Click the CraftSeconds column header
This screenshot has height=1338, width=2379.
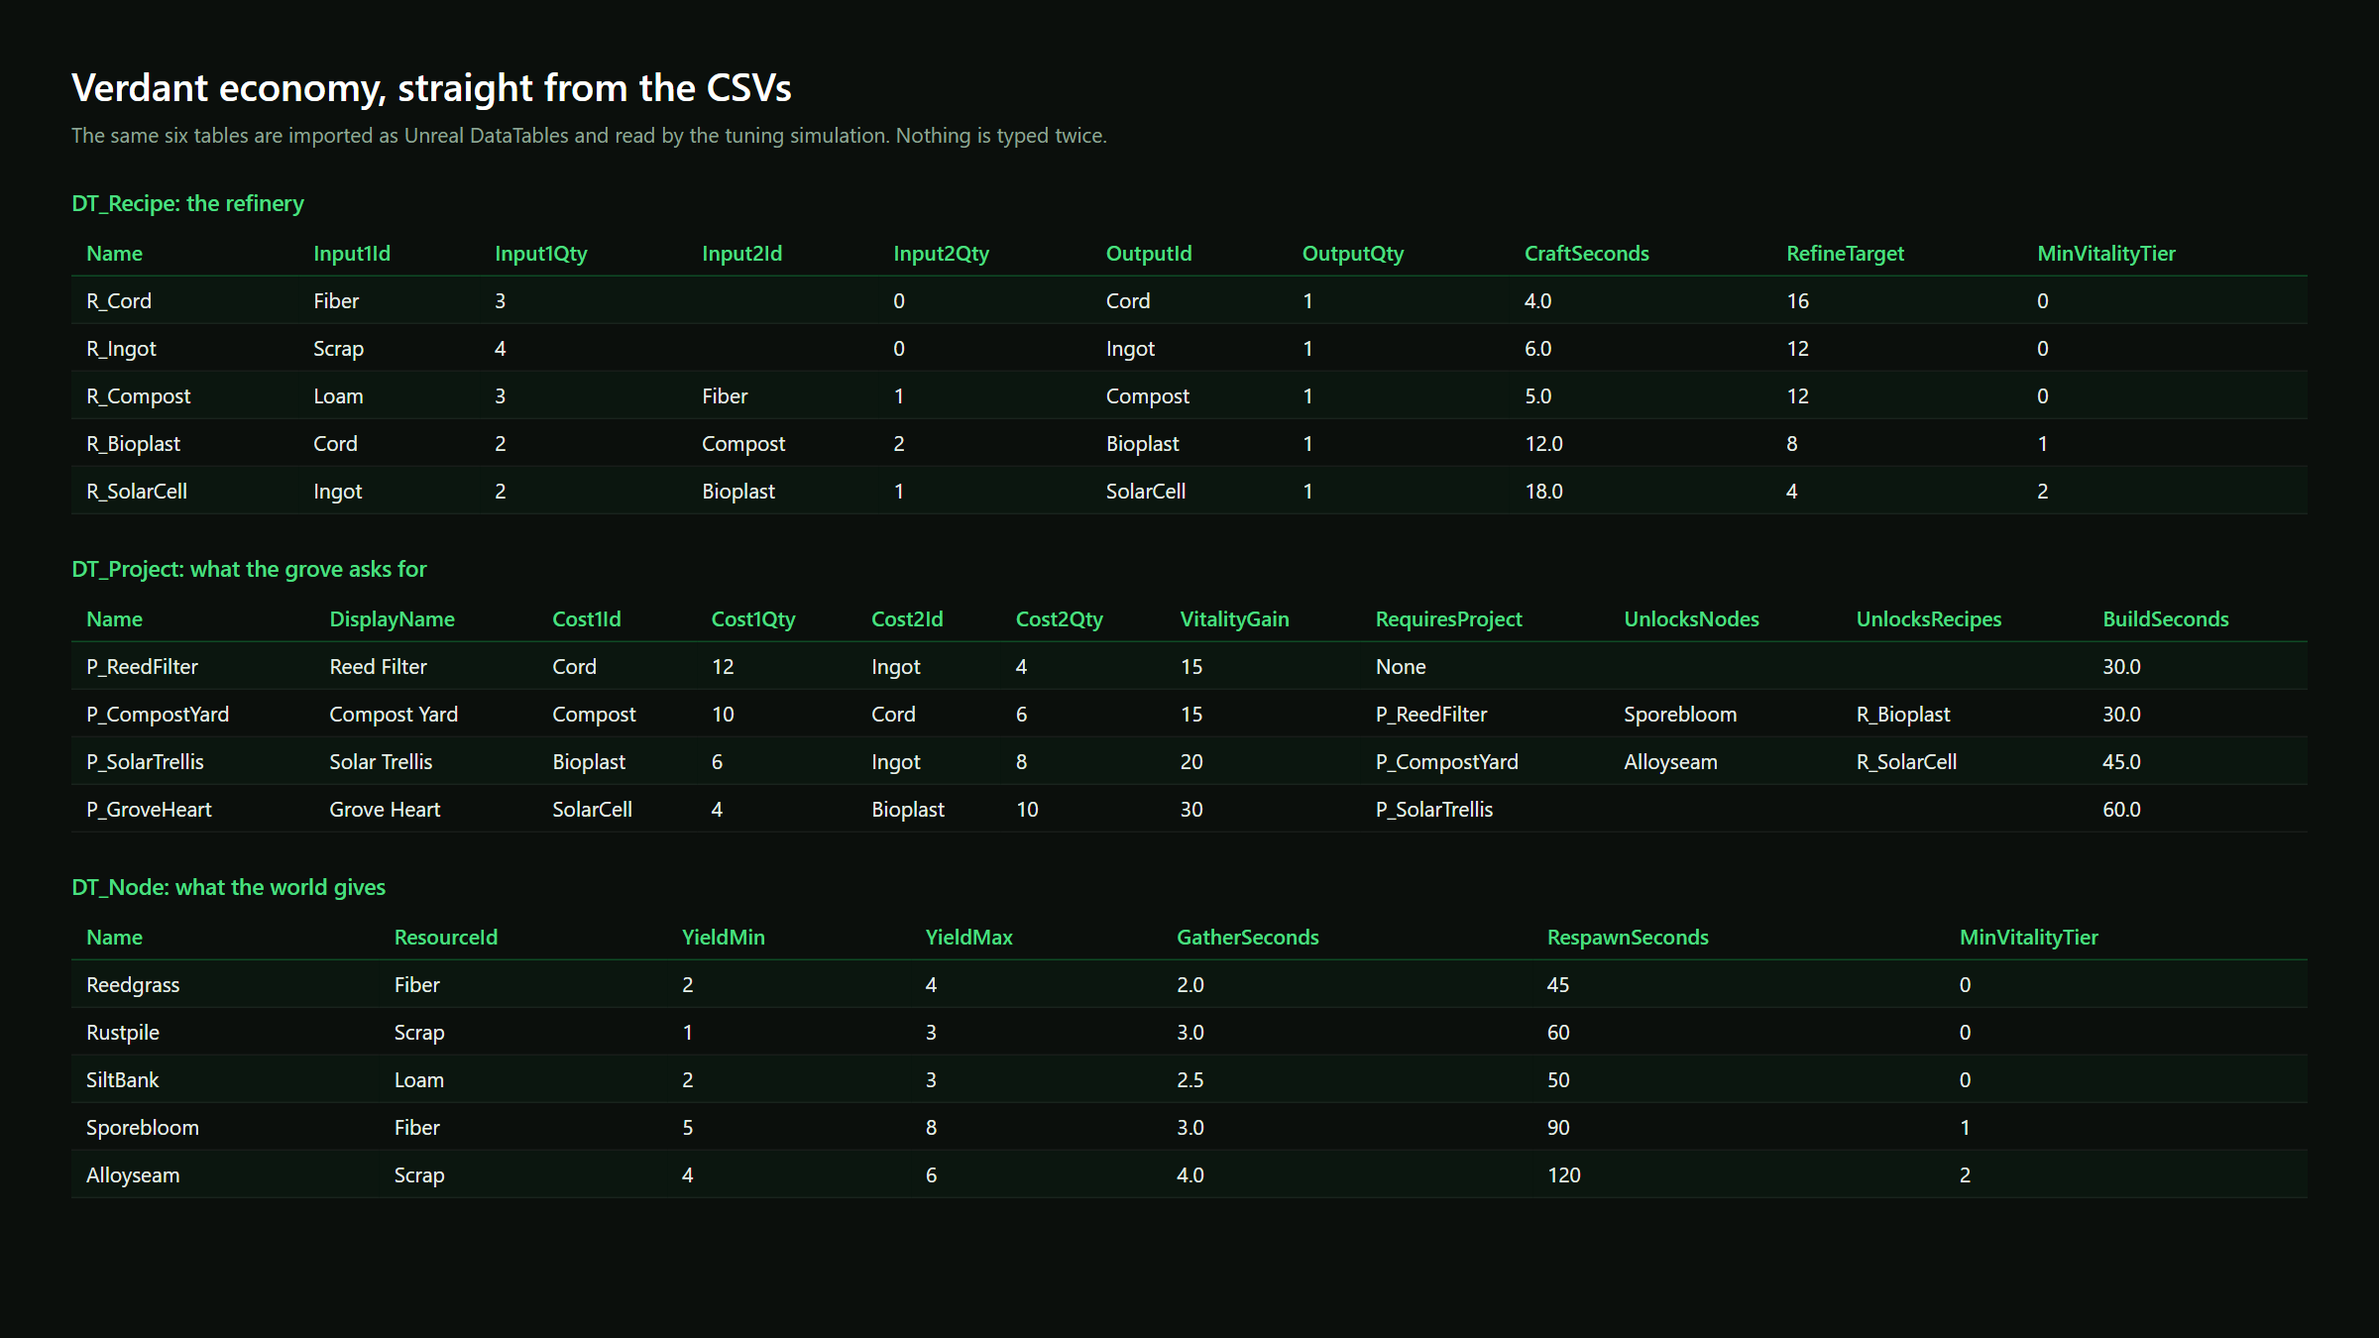(1586, 254)
